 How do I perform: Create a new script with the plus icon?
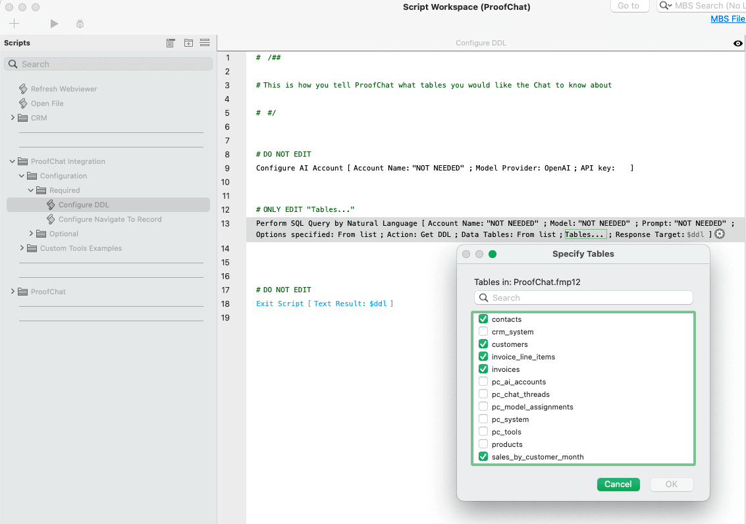[x=14, y=23]
